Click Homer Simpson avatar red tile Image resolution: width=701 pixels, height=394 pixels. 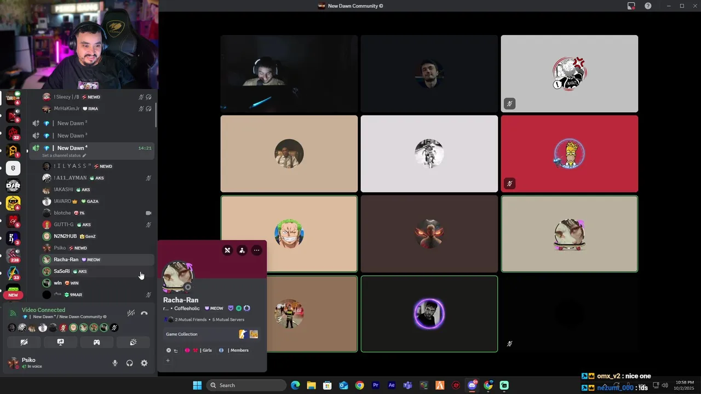click(x=570, y=154)
